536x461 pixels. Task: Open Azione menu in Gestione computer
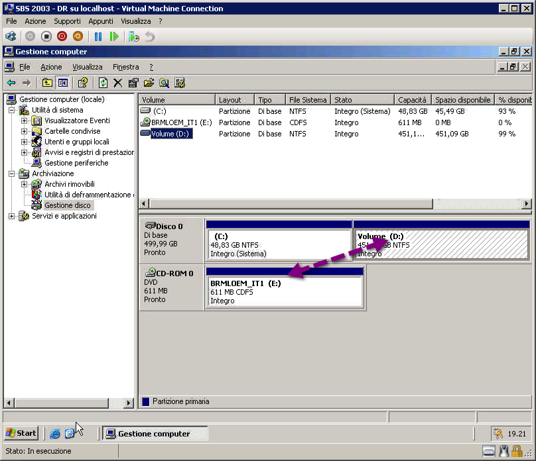coord(51,67)
